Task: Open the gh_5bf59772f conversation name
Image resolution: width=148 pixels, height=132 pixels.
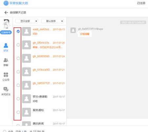Action: pos(42,83)
